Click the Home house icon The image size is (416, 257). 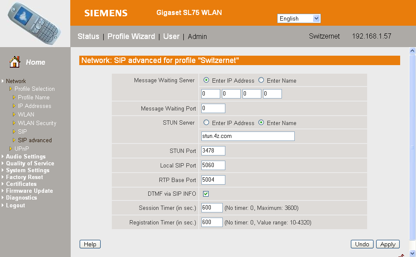coord(15,62)
